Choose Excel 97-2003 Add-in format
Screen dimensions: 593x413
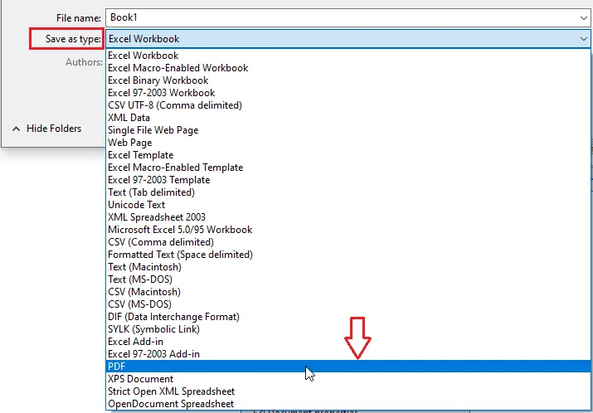point(348,354)
